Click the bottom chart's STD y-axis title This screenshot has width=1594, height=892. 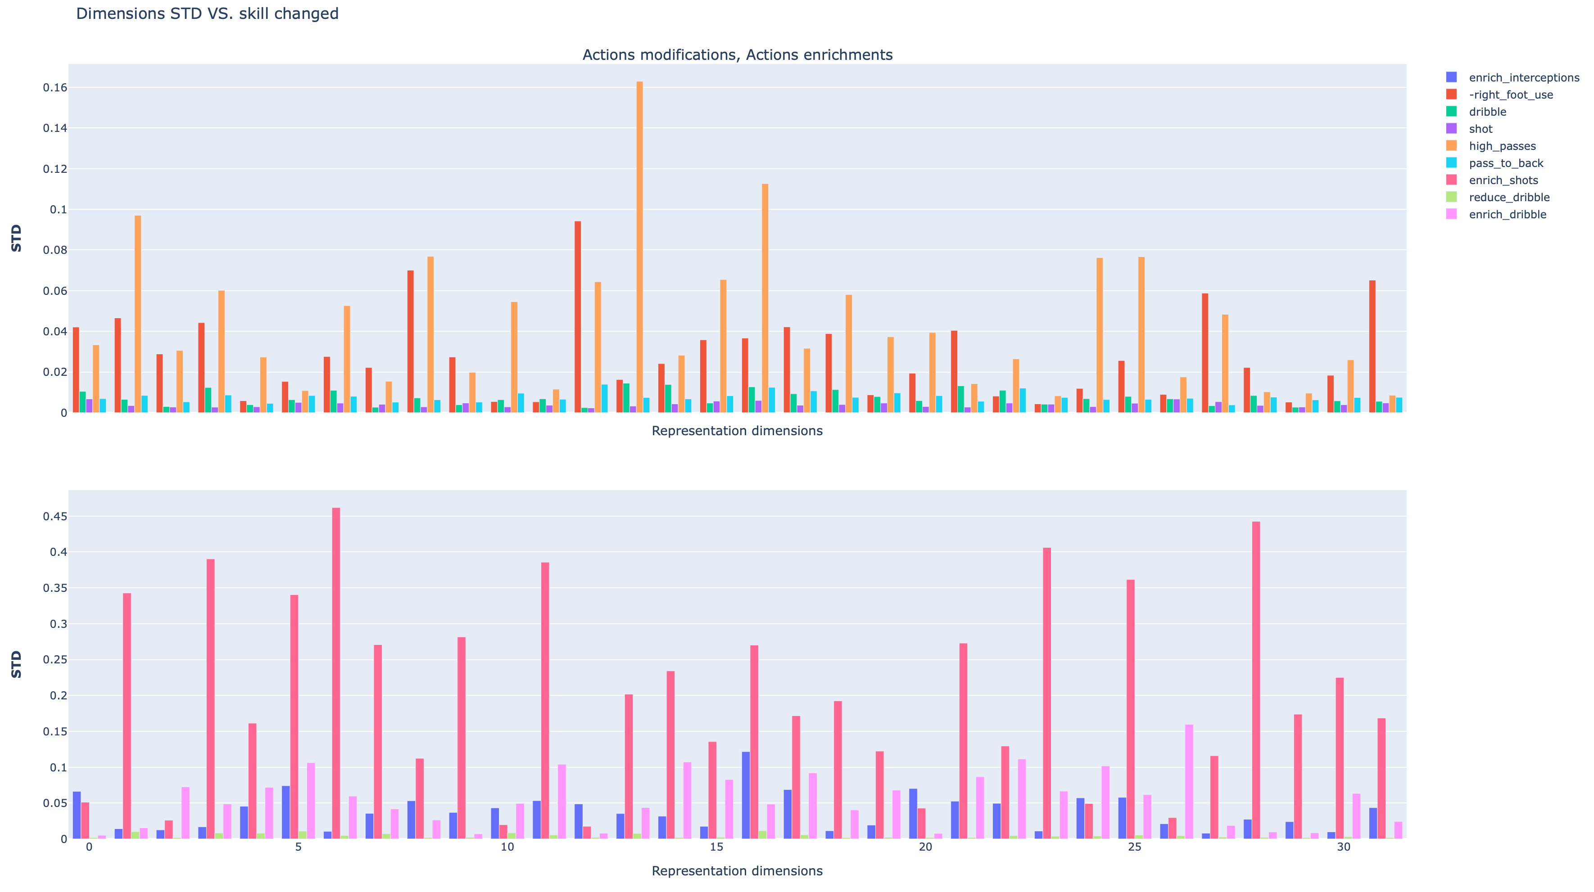click(x=17, y=664)
